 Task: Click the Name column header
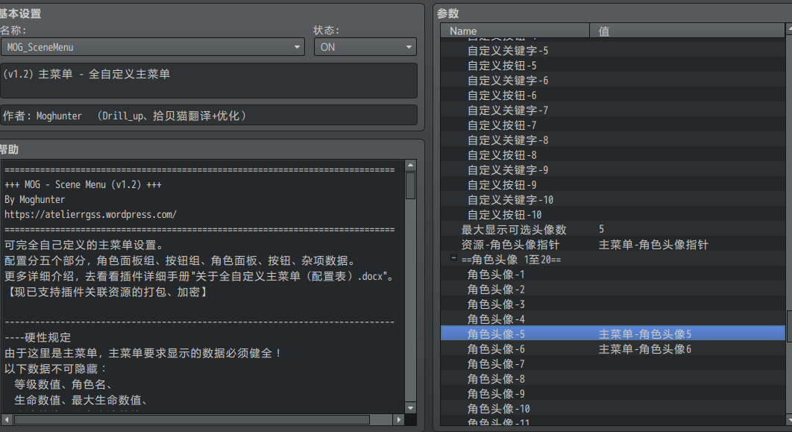tap(515, 31)
